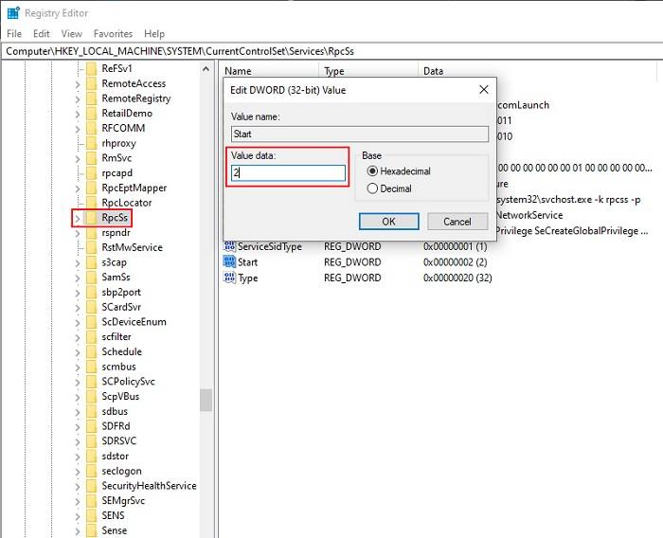Select the SENS folder icon
Screen dimensions: 663x538
tap(91, 515)
